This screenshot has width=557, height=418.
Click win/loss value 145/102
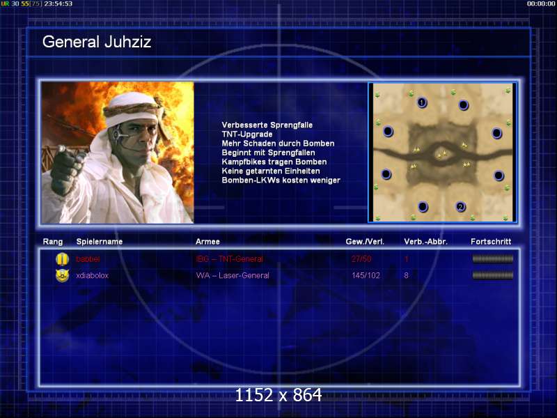366,275
